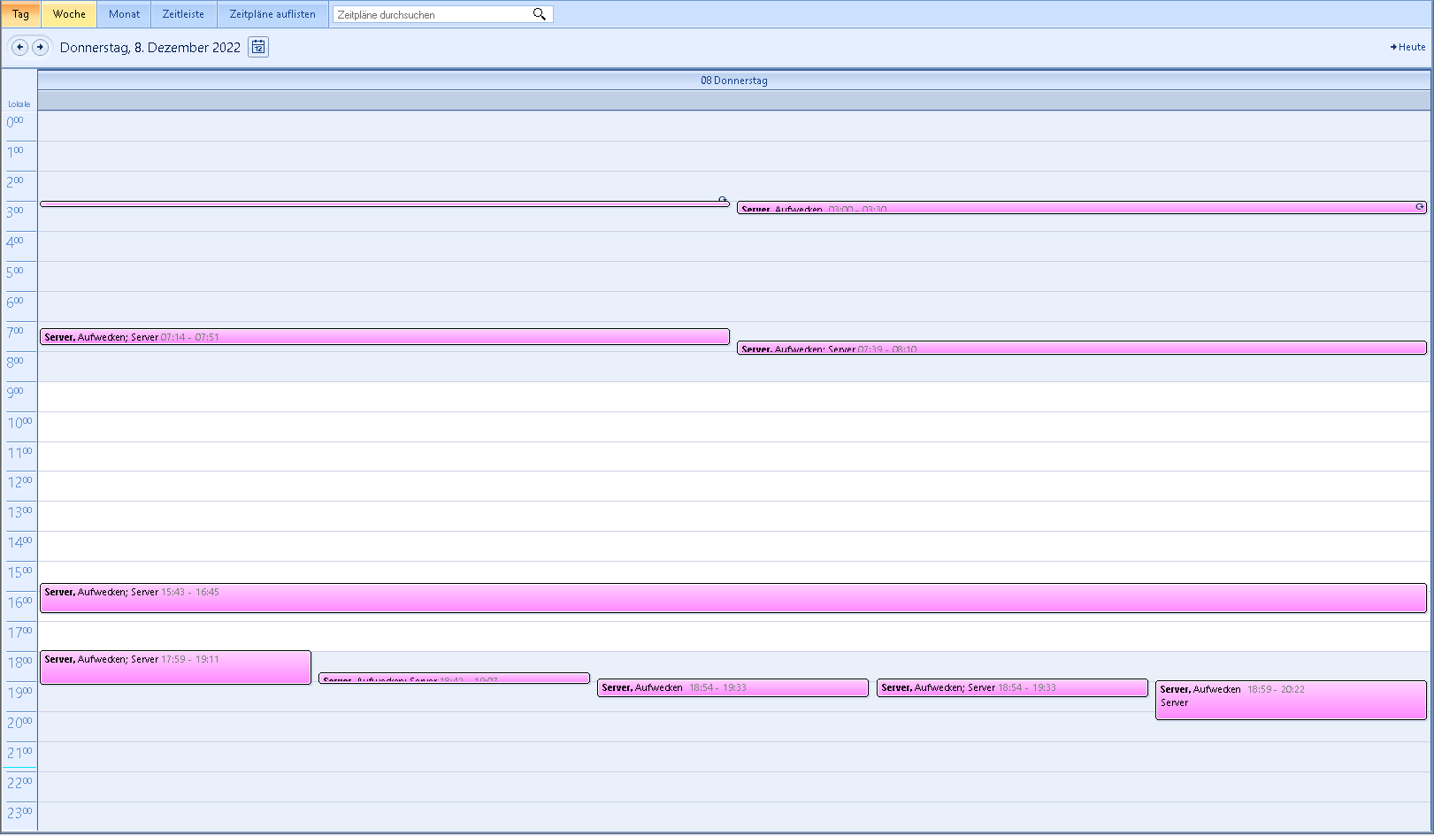Select Server event 17:59 - 19:11
1434x836 pixels.
pos(175,667)
